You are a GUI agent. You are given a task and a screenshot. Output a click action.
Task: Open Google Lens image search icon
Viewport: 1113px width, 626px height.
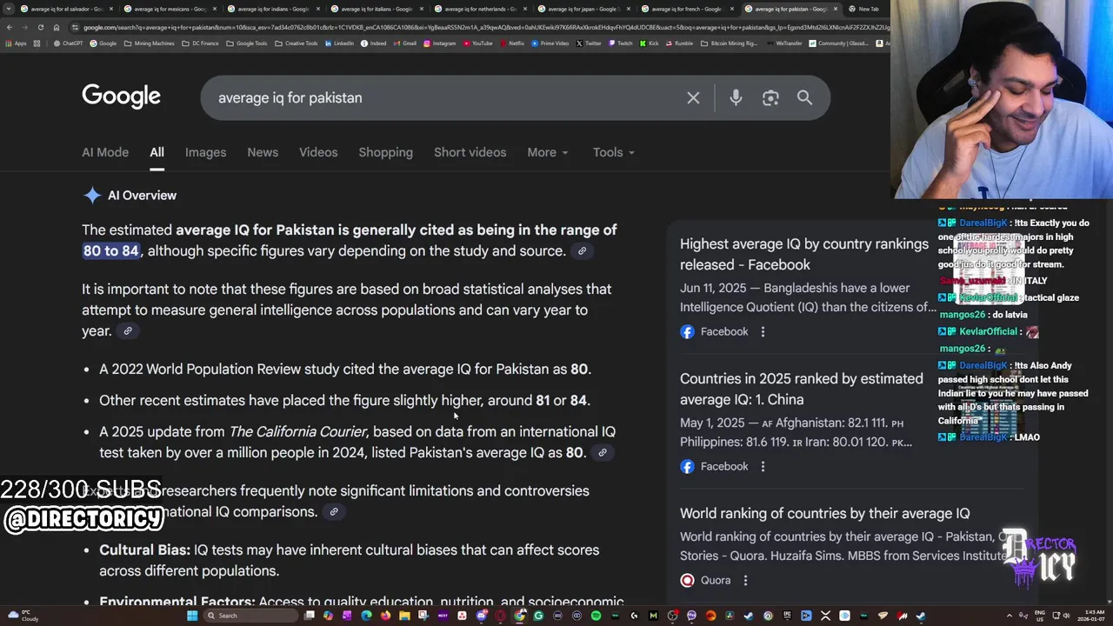click(x=770, y=98)
